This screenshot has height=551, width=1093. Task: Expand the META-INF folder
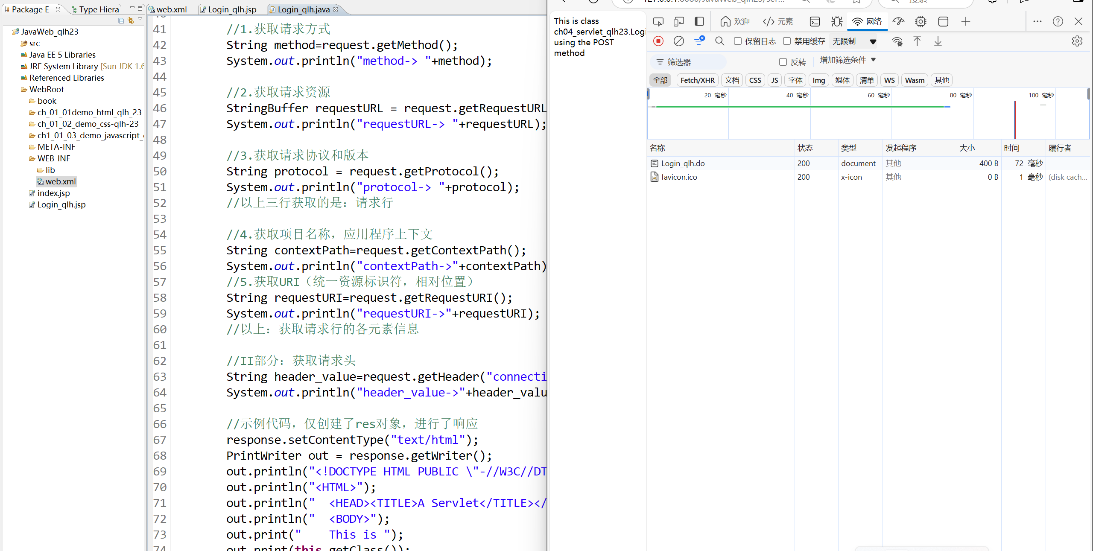point(52,147)
